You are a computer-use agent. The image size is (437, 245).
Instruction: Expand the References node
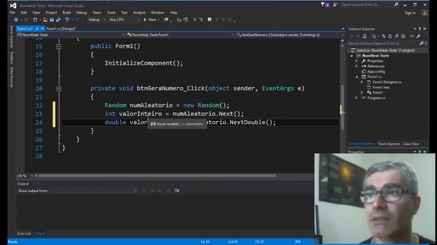[356, 66]
